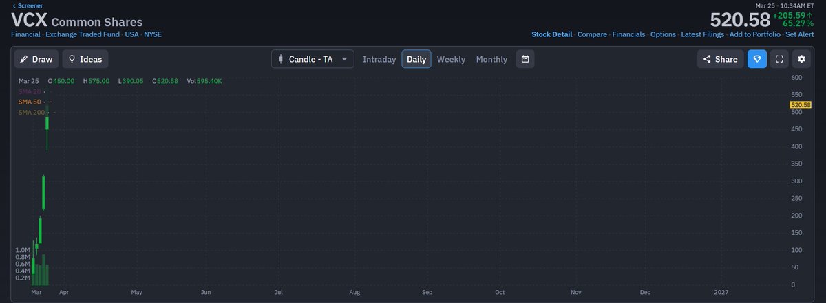The image size is (826, 303).
Task: Click Add to Portfolio
Action: (x=755, y=34)
